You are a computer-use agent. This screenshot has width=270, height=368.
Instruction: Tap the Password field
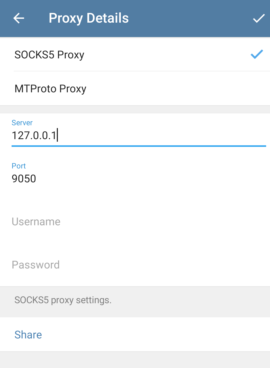pyautogui.click(x=36, y=265)
